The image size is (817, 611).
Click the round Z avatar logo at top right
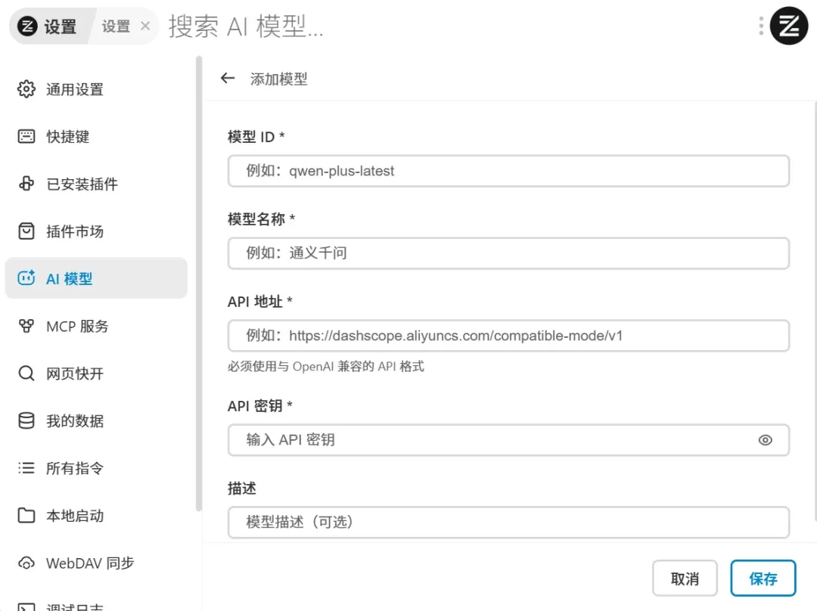tap(789, 26)
